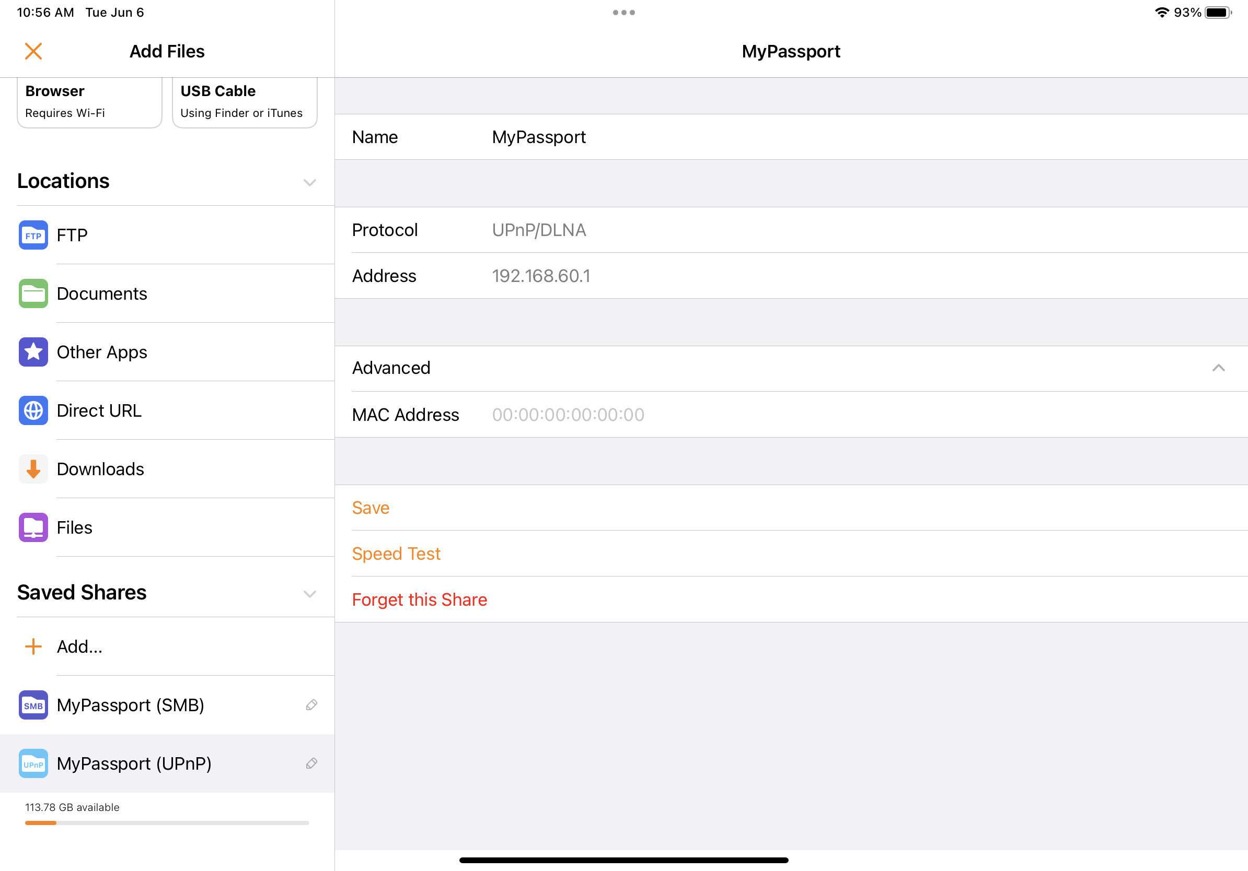Open the Direct URL globe icon
The width and height of the screenshot is (1248, 871).
(x=33, y=410)
